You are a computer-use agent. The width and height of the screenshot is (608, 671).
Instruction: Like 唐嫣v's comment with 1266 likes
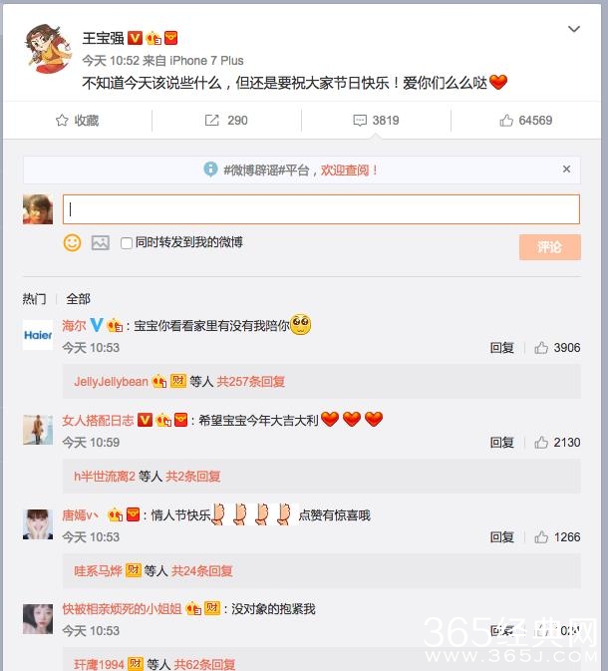tap(541, 536)
